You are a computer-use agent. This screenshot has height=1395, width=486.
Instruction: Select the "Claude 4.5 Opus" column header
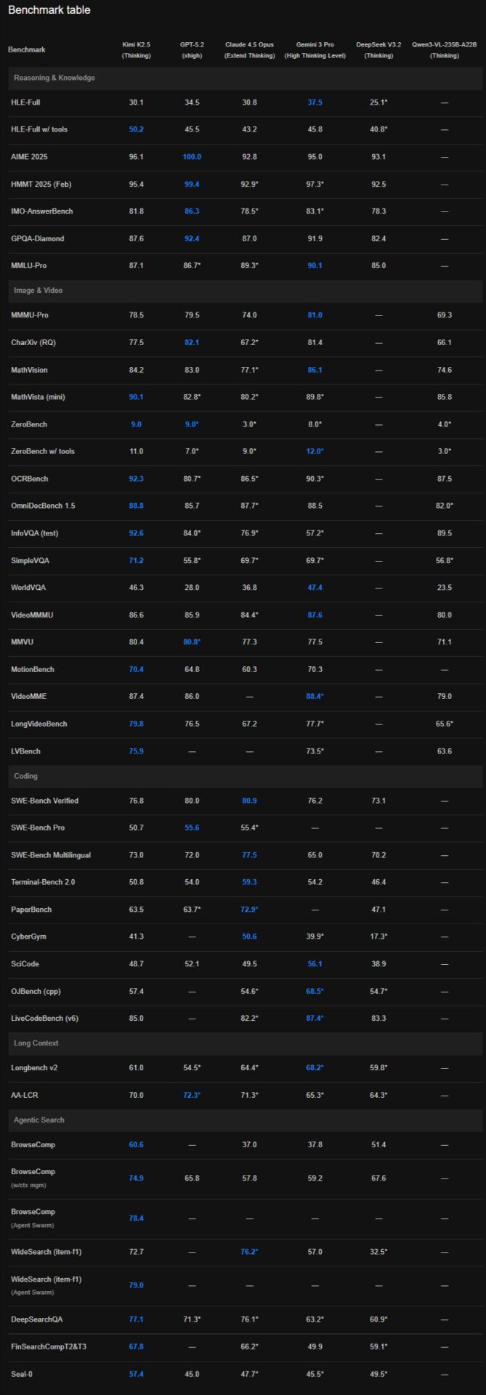tap(249, 50)
